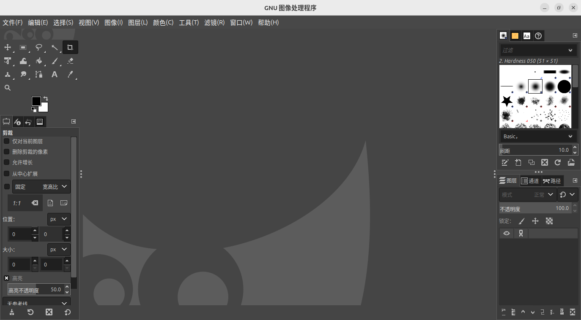Image resolution: width=581 pixels, height=320 pixels.
Task: Select the Zoom magnifier tool
Action: [8, 88]
